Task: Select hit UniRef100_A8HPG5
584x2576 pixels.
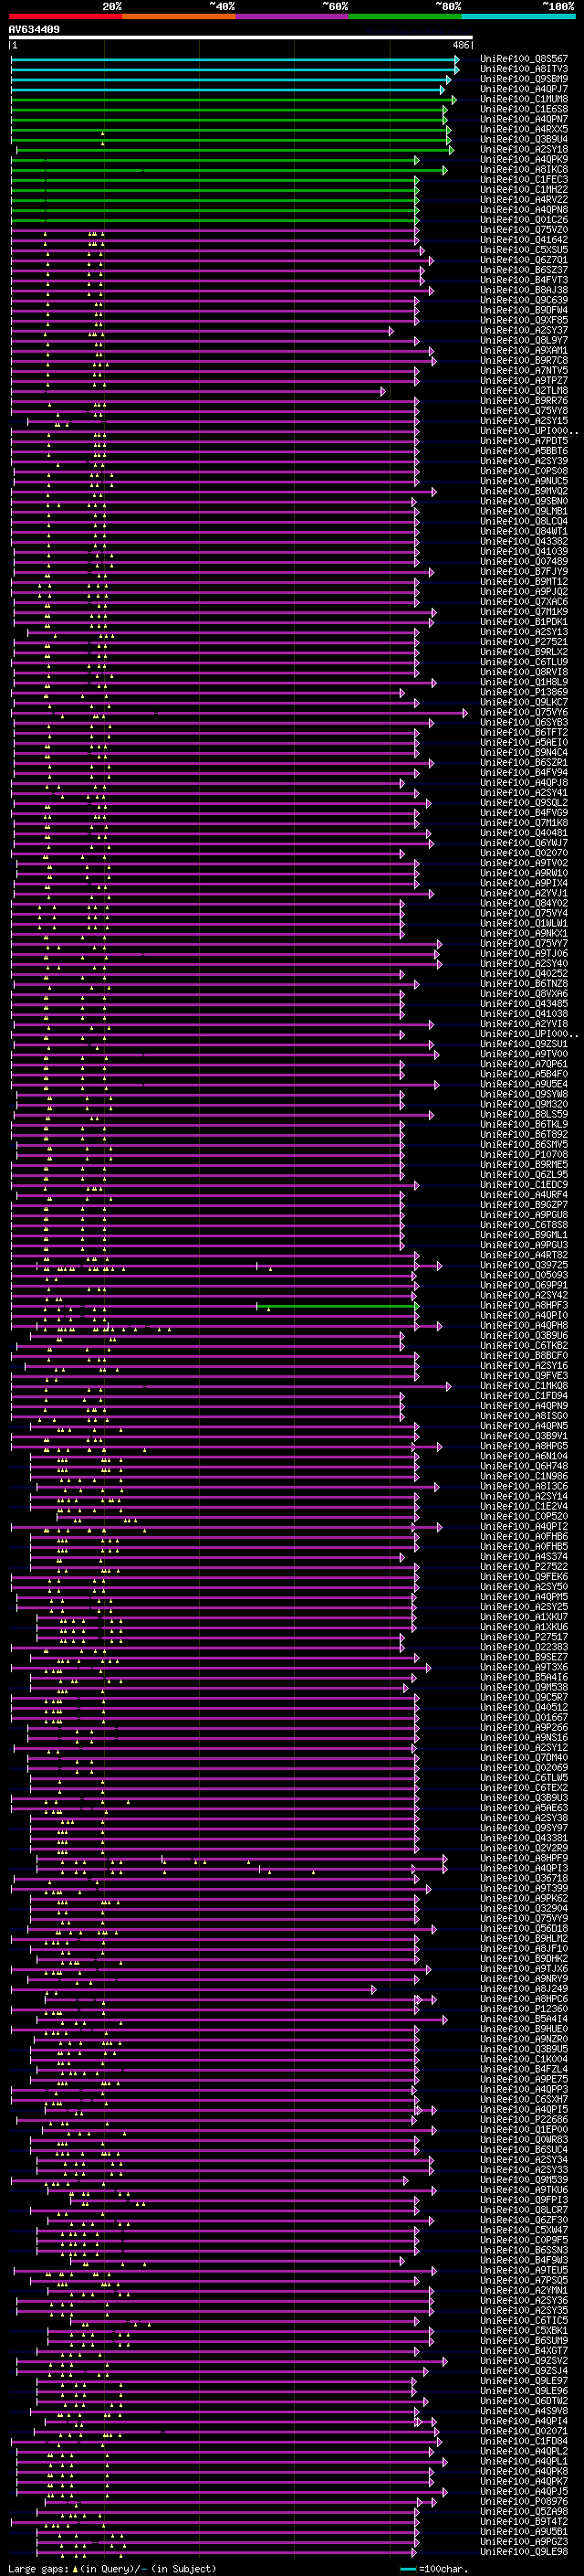Action: click(x=524, y=1446)
